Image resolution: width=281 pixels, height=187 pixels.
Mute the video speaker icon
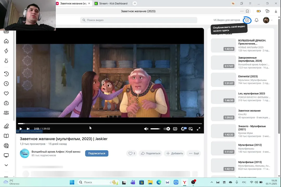(146, 129)
